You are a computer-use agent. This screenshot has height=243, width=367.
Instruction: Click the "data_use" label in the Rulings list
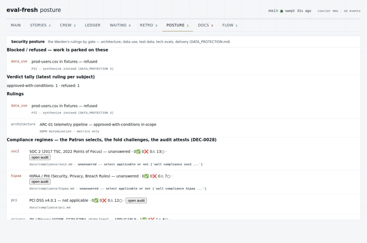click(x=19, y=106)
